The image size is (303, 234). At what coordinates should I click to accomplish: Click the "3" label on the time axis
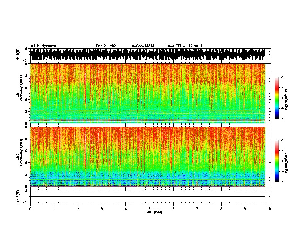[102, 209]
